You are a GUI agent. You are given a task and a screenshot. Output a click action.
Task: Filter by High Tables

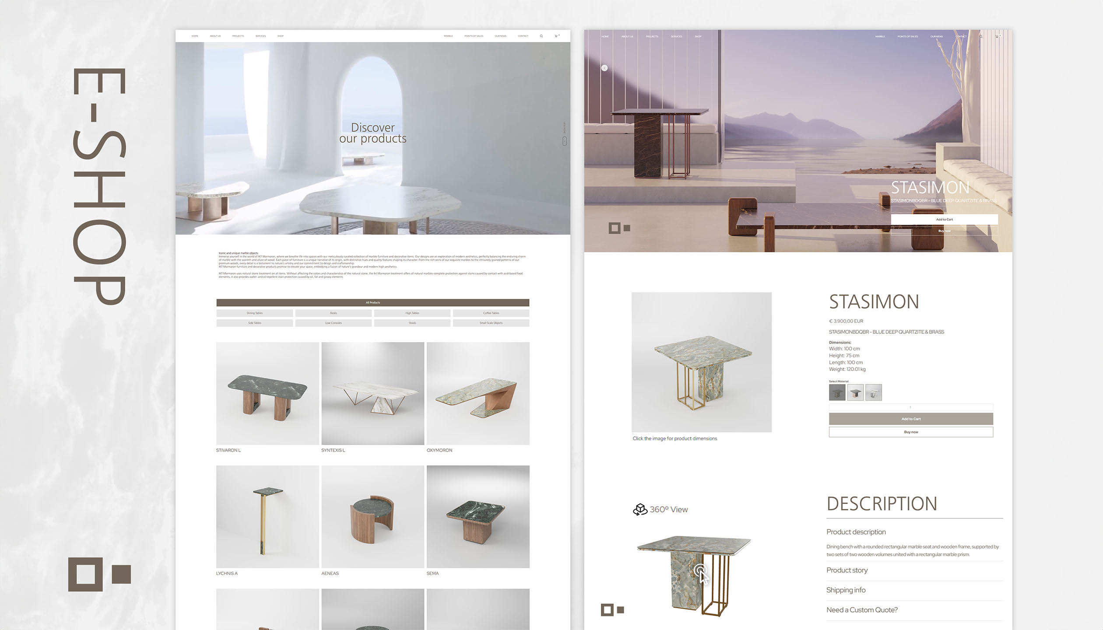pyautogui.click(x=412, y=313)
